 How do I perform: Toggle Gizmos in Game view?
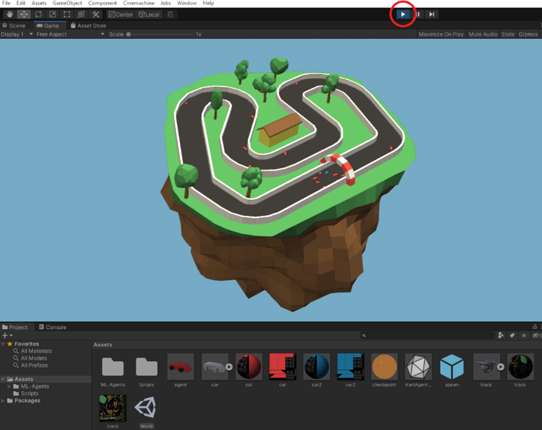[528, 34]
